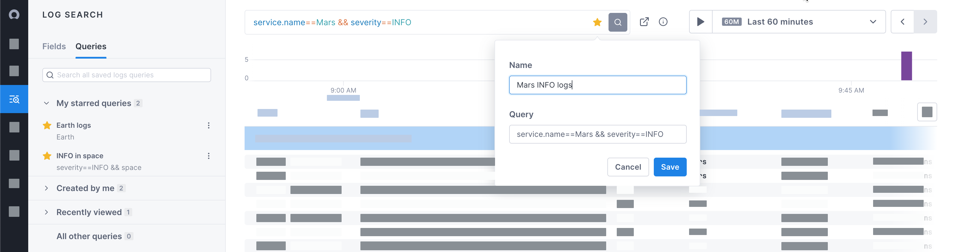Unstar the Earth logs saved query

(x=47, y=125)
